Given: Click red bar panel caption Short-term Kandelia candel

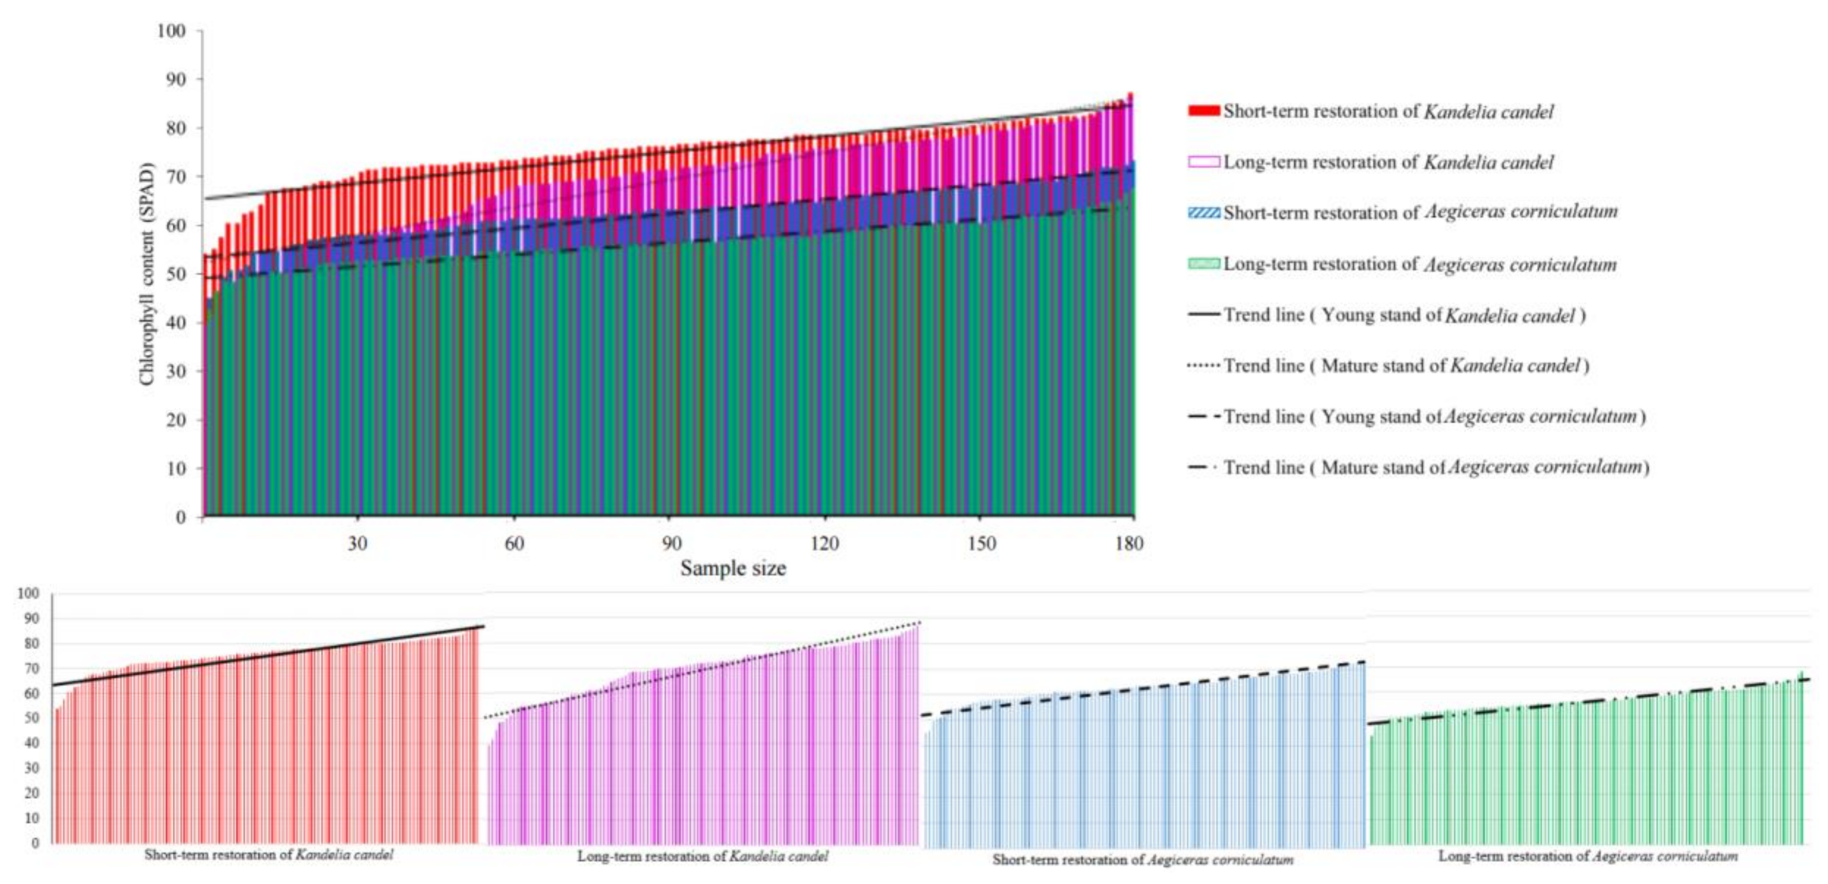Looking at the screenshot, I should (x=268, y=855).
